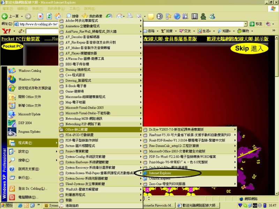Click yellow Skip enter button
This screenshot has height=209, width=279.
pos(249,48)
